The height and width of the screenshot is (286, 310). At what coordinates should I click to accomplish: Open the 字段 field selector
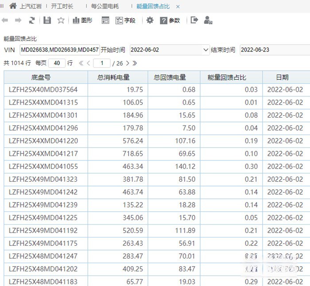pyautogui.click(x=125, y=20)
